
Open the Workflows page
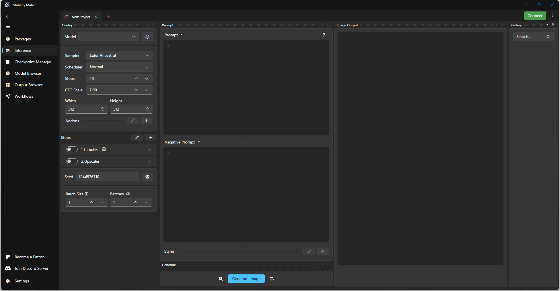pyautogui.click(x=30, y=96)
